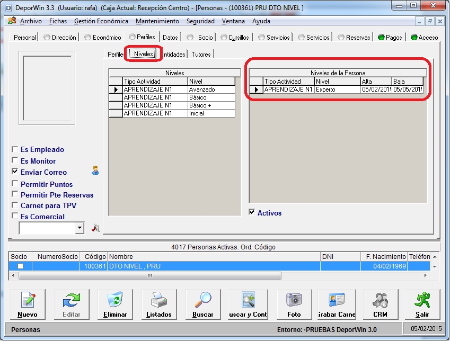This screenshot has width=450, height=341.
Task: Toggle the Es Monitor checkbox
Action: [x=15, y=160]
